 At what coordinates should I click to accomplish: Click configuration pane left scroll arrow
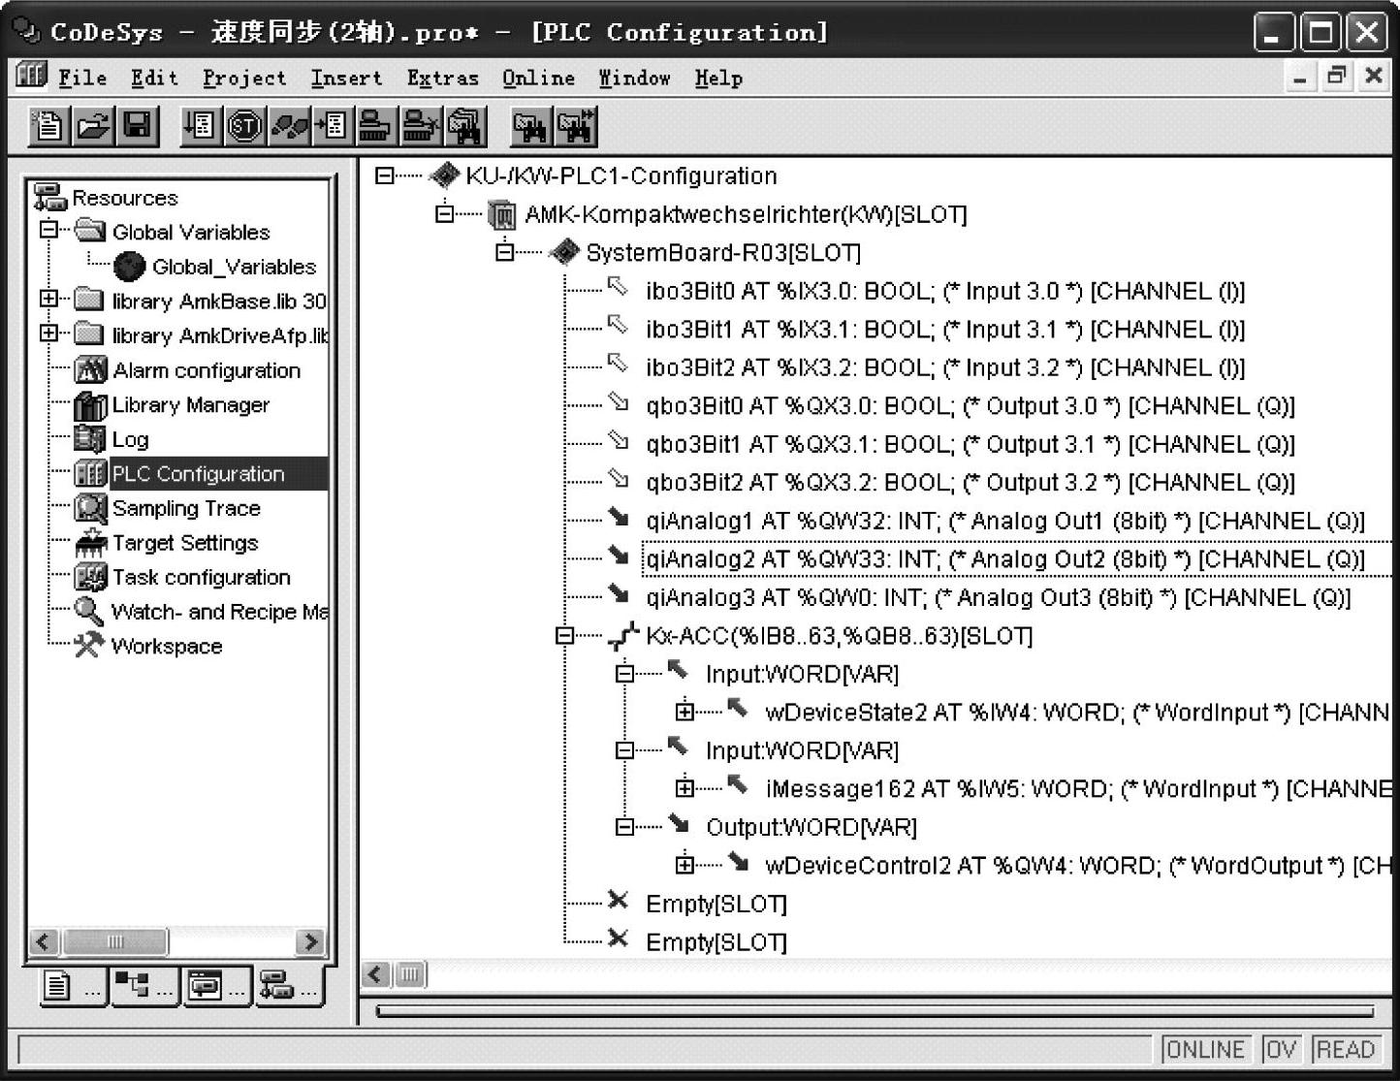coord(377,974)
